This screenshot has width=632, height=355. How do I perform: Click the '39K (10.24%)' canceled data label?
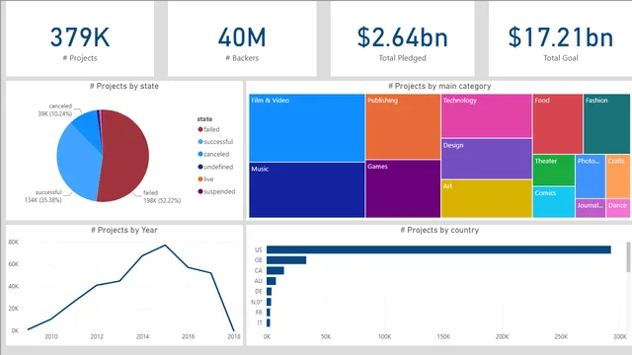[x=55, y=114]
